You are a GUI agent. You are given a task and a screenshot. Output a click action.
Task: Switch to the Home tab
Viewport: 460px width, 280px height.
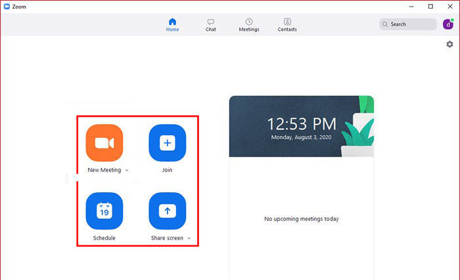coord(172,25)
